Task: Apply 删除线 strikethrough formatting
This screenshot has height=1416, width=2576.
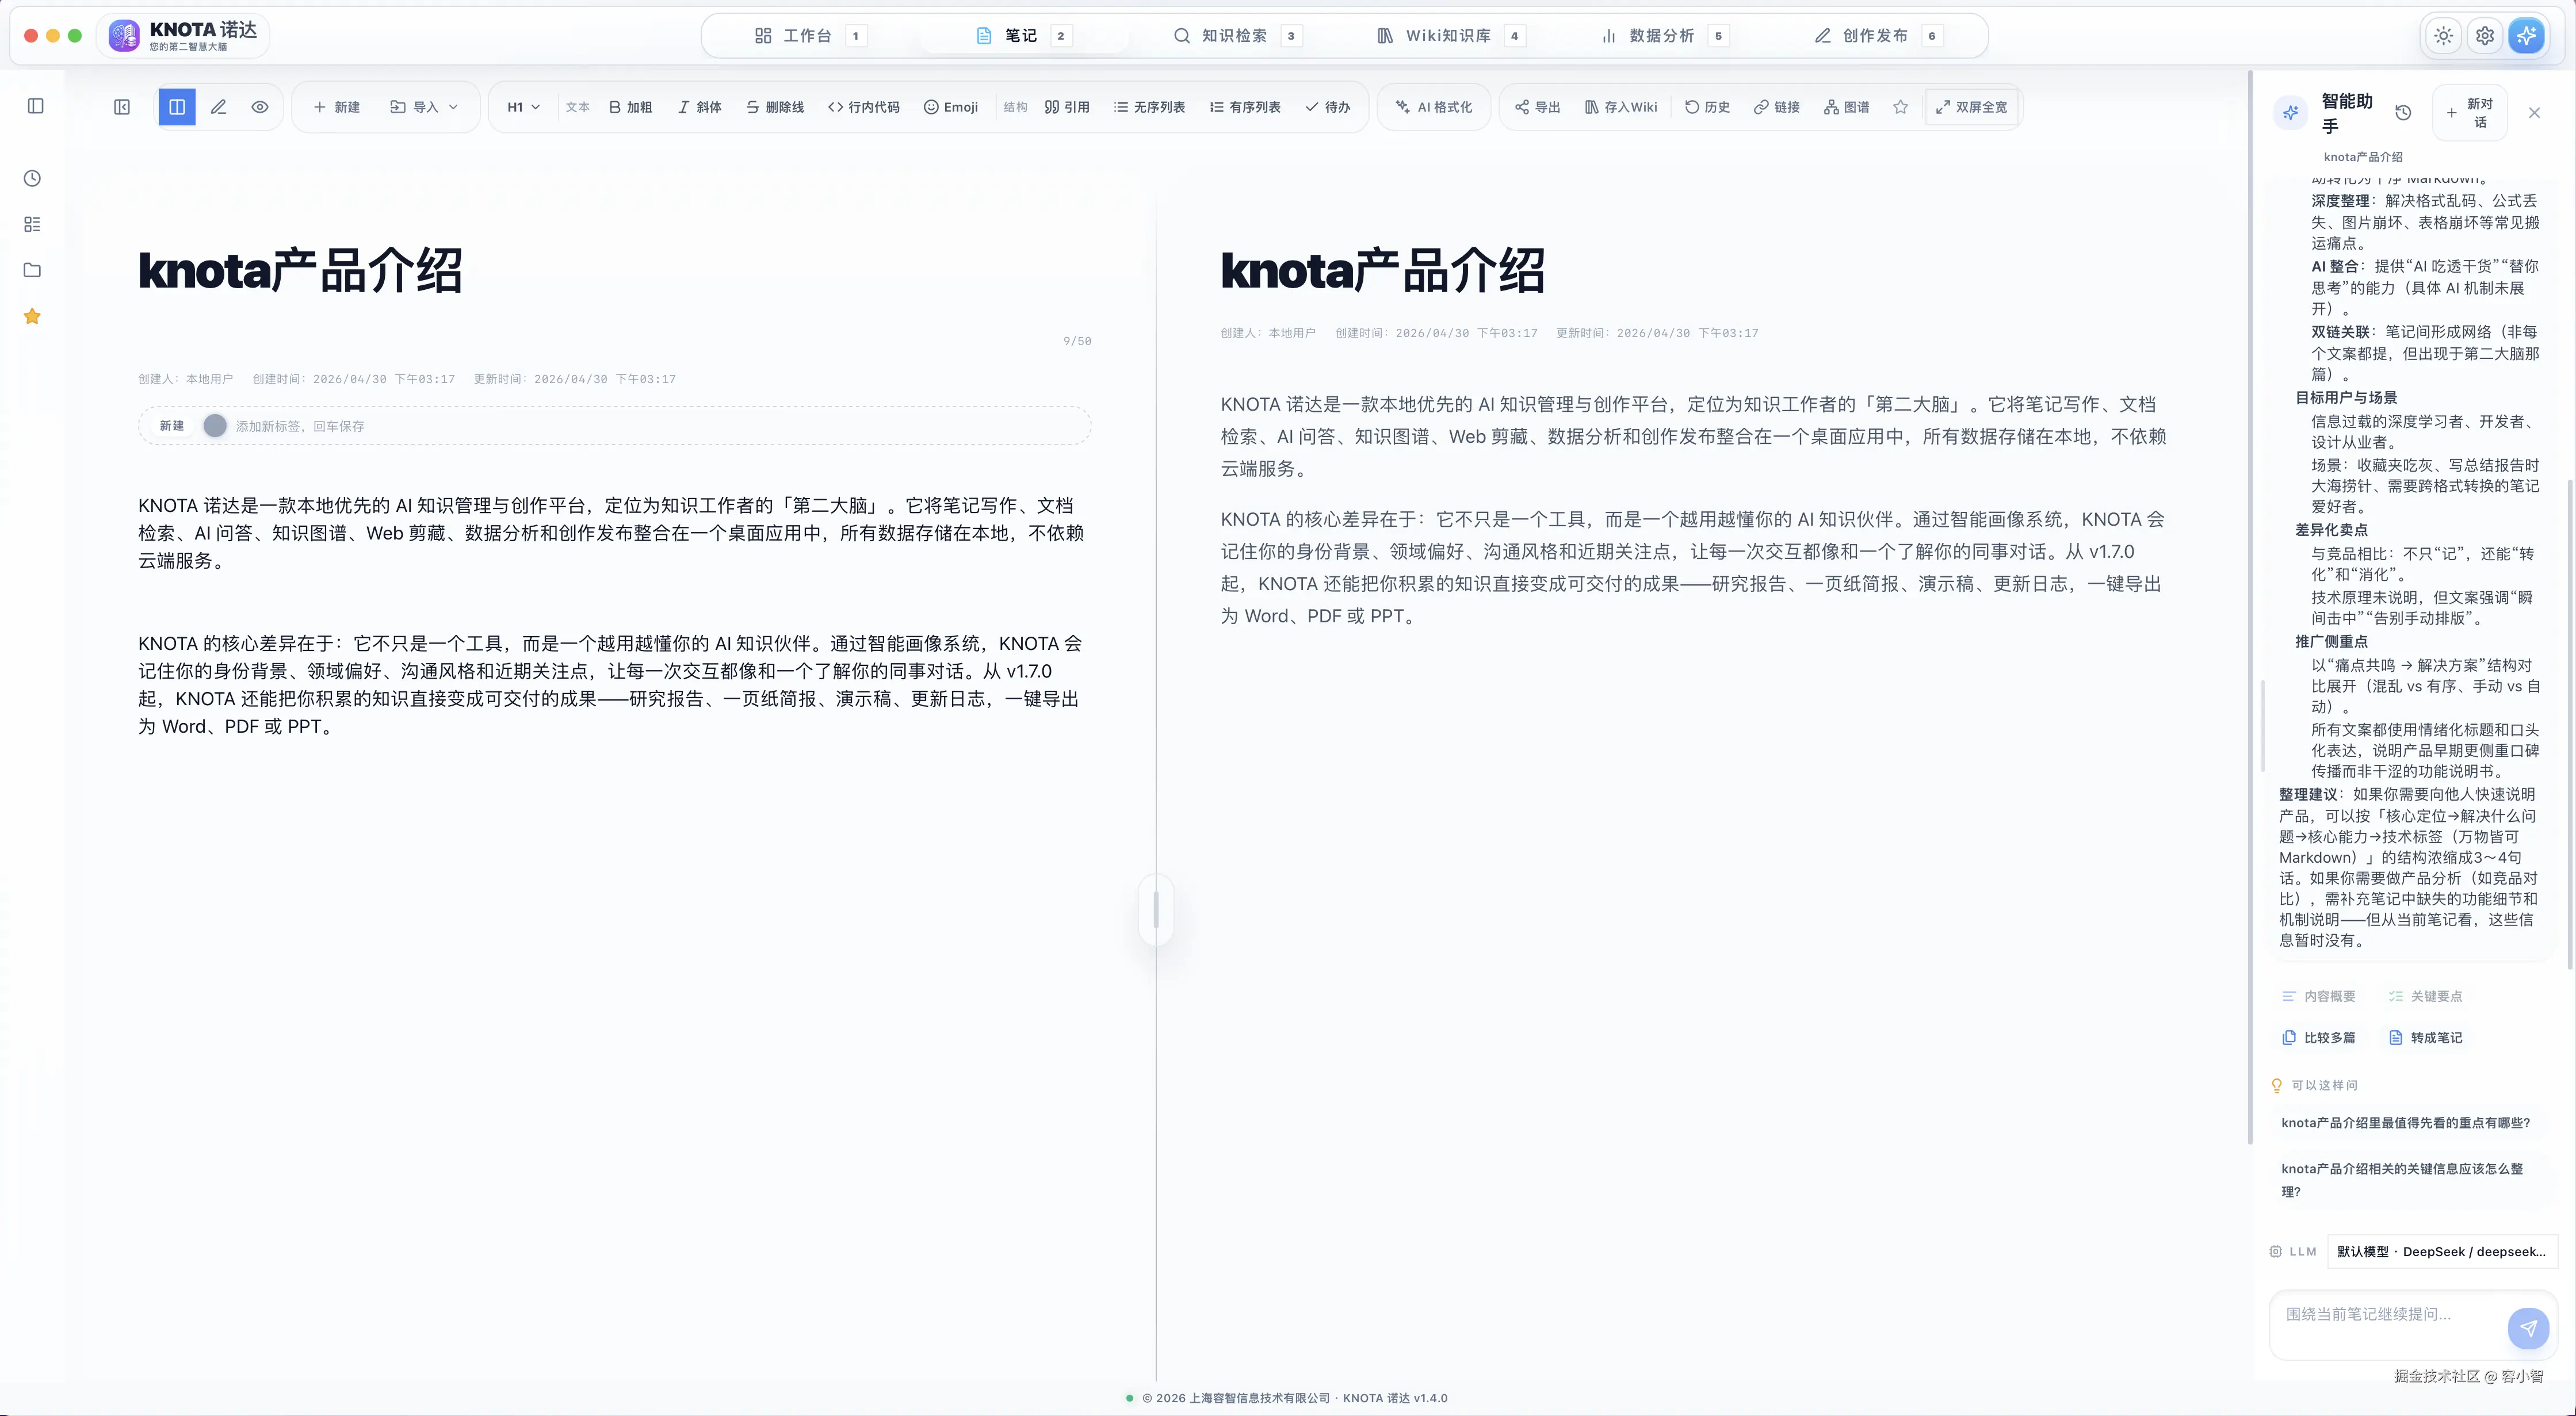Action: [775, 107]
